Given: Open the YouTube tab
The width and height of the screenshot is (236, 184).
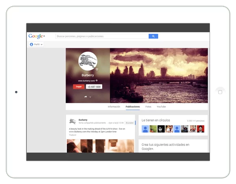Looking at the screenshot, I should (161, 107).
